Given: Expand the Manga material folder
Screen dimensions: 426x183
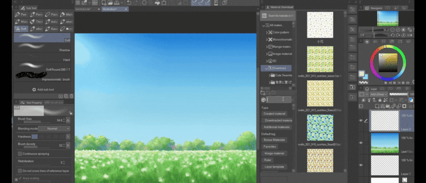Looking at the screenshot, I should pyautogui.click(x=267, y=47).
